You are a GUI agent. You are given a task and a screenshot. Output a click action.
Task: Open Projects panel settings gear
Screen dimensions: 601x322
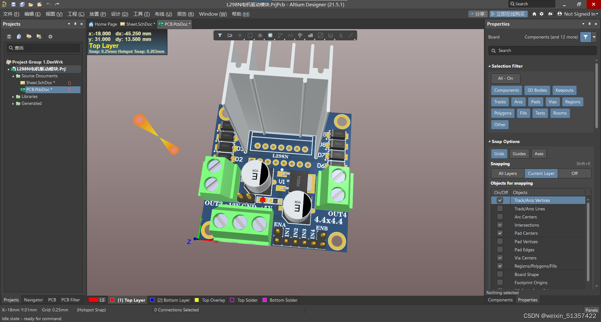50,37
